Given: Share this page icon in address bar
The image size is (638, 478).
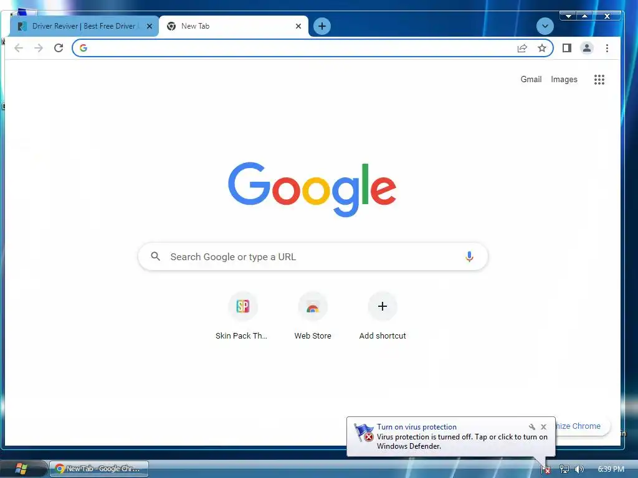Looking at the screenshot, I should click(x=522, y=49).
